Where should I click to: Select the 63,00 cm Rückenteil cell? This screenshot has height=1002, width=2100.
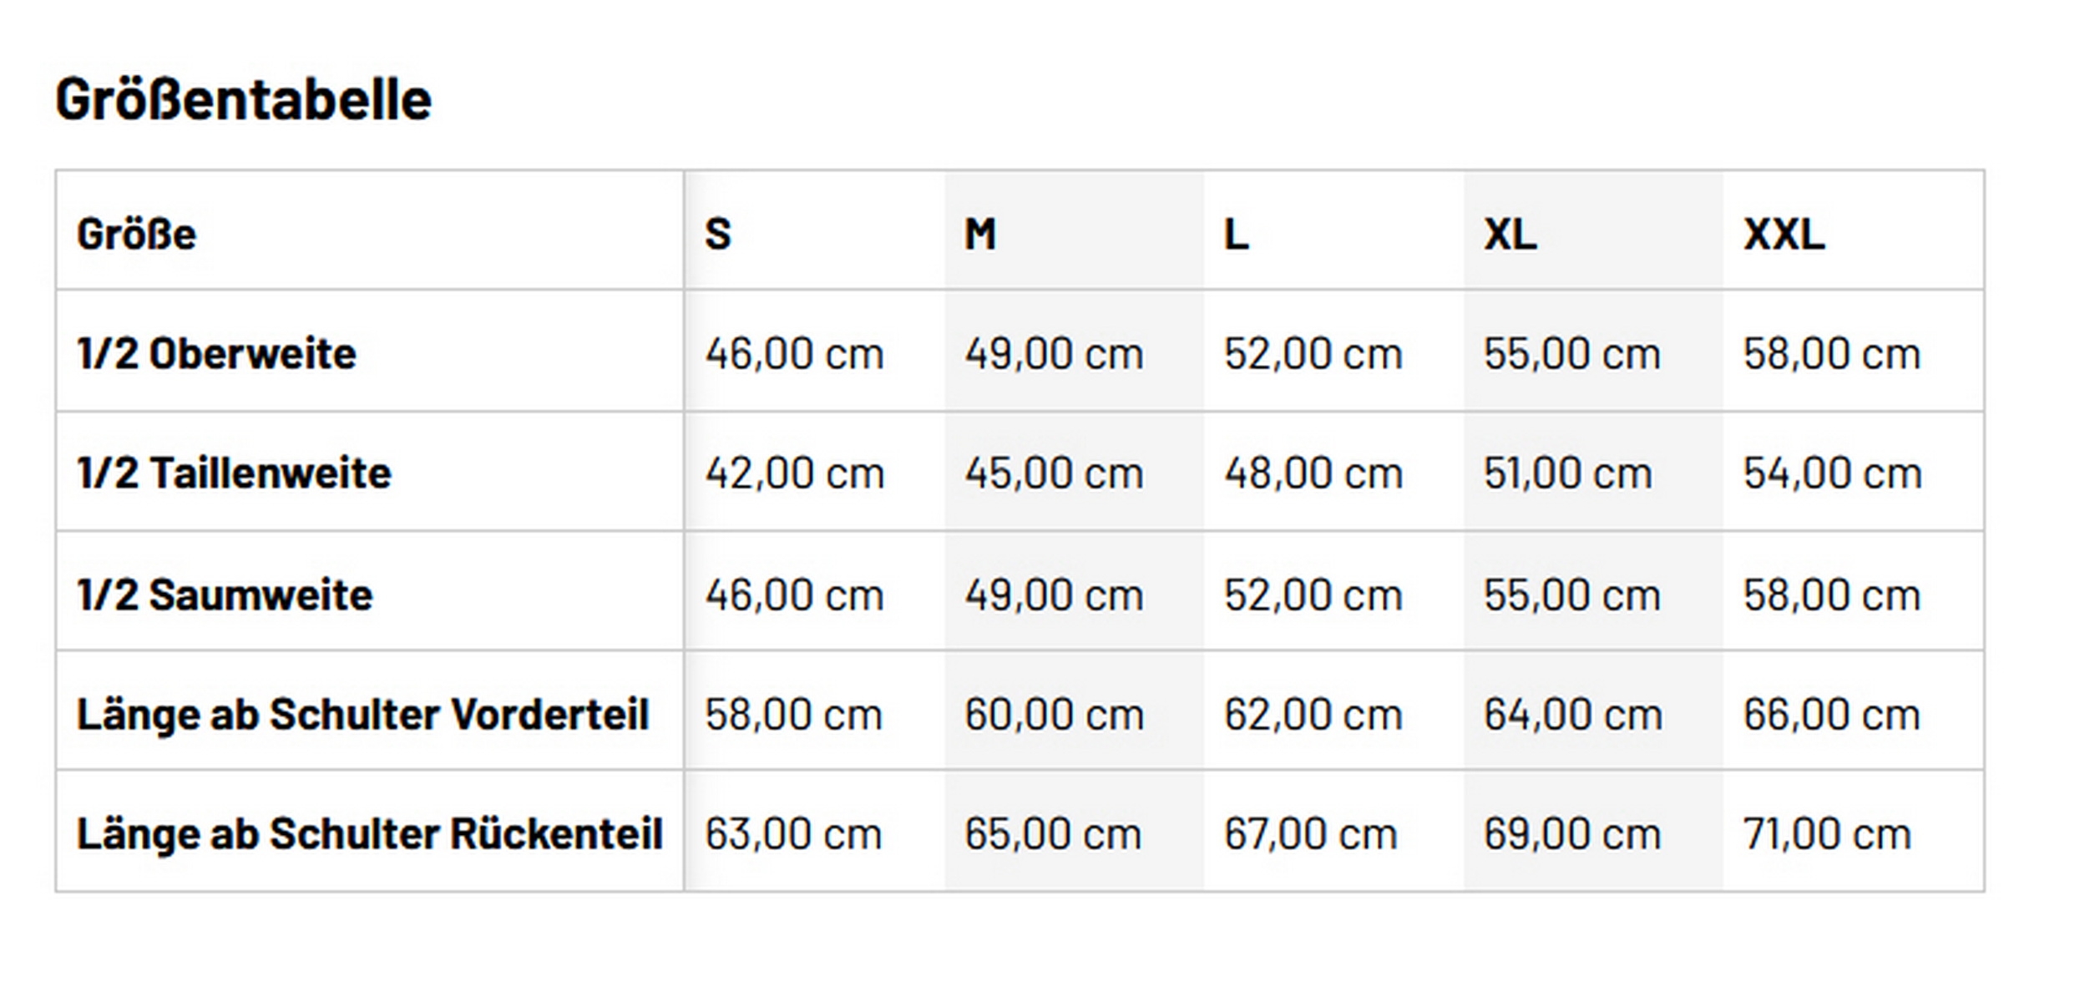pyautogui.click(x=793, y=833)
